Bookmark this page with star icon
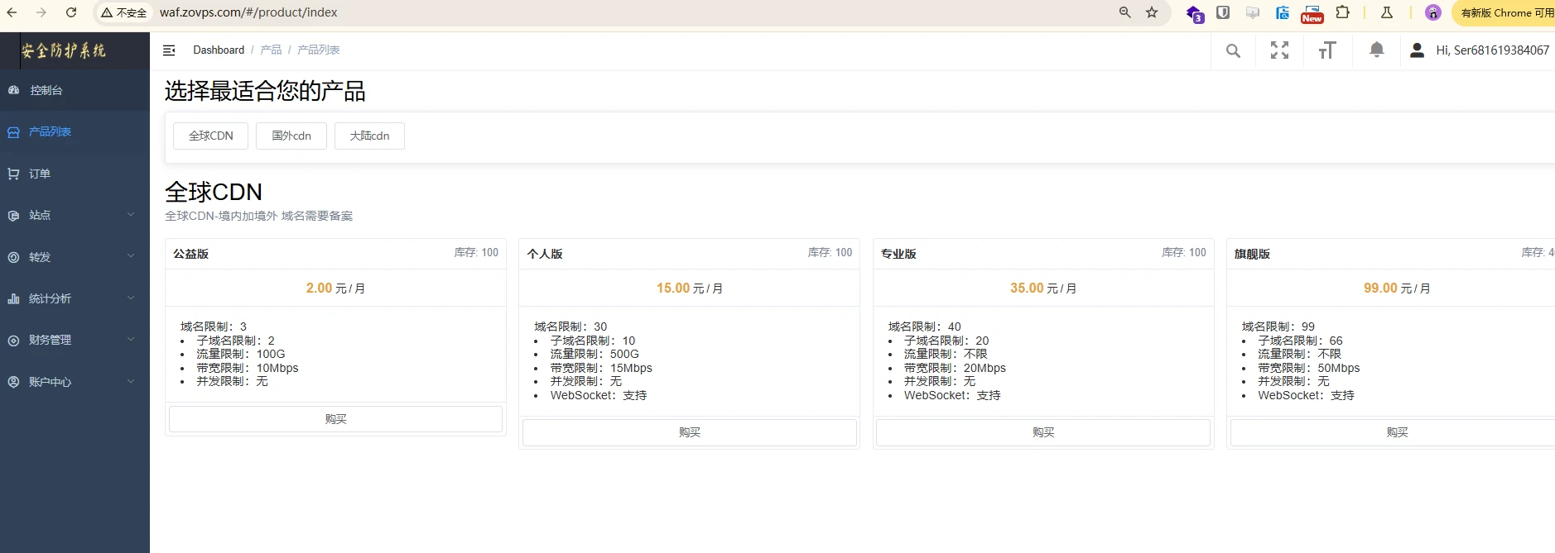The width and height of the screenshot is (1555, 553). click(x=1152, y=12)
